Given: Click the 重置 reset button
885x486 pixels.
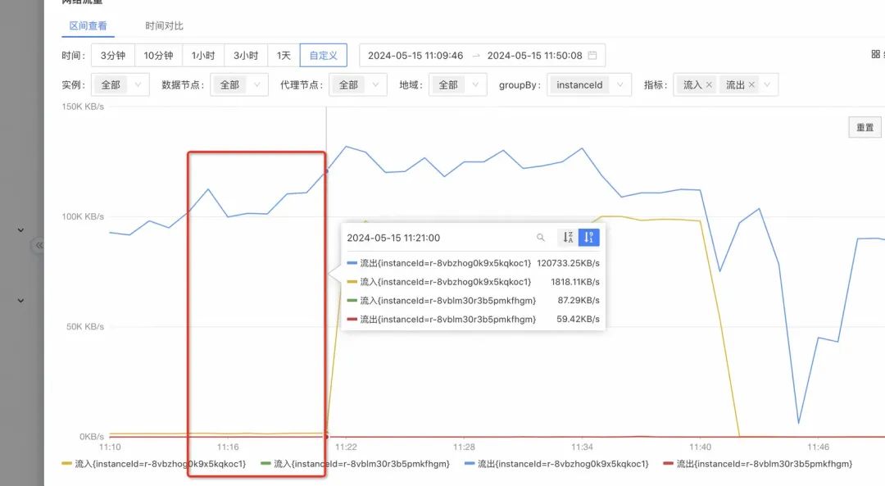Looking at the screenshot, I should [x=865, y=127].
